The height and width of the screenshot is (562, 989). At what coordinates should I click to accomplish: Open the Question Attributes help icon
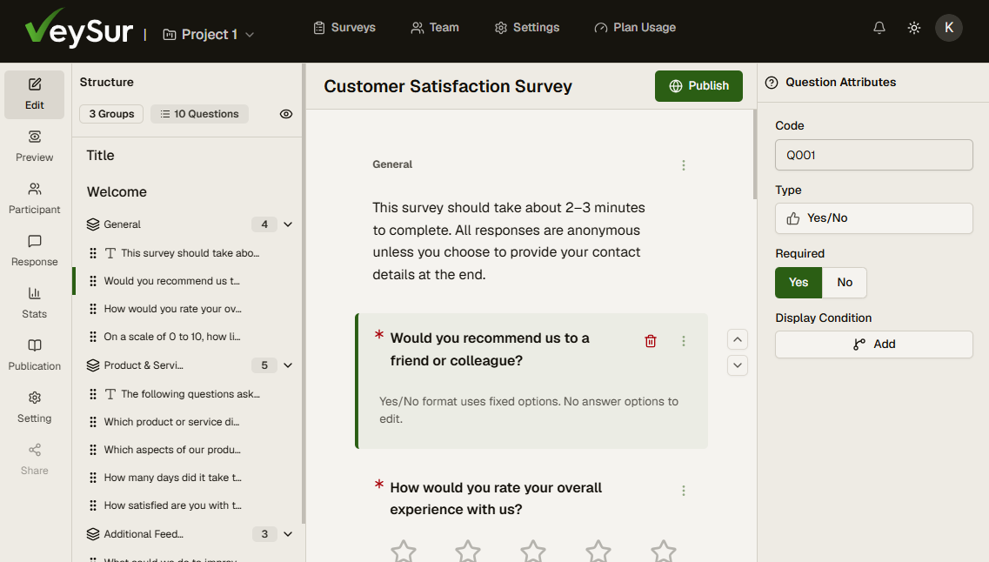point(772,83)
